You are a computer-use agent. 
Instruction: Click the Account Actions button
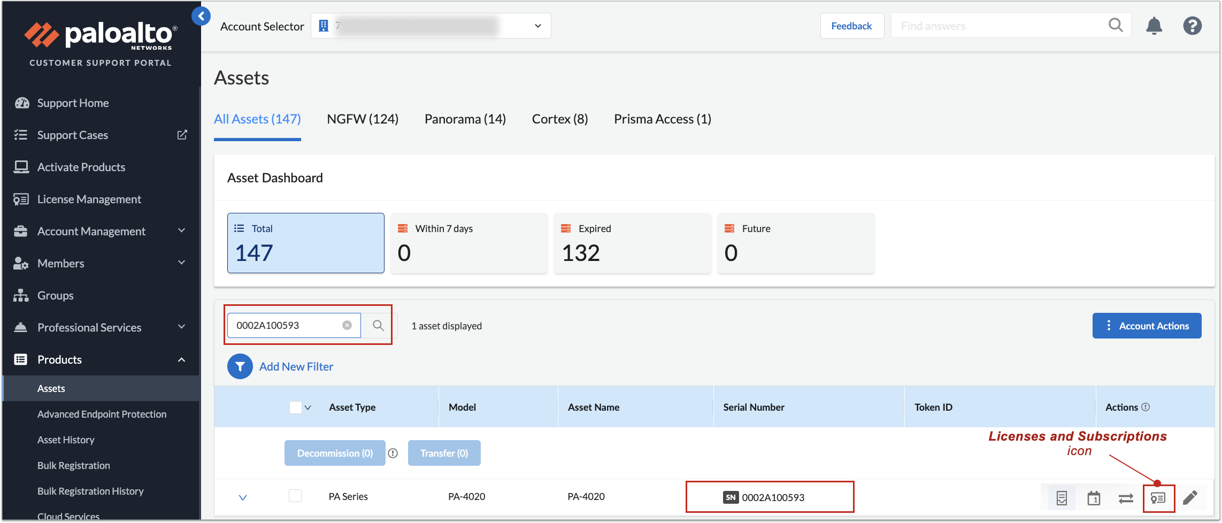click(1147, 326)
